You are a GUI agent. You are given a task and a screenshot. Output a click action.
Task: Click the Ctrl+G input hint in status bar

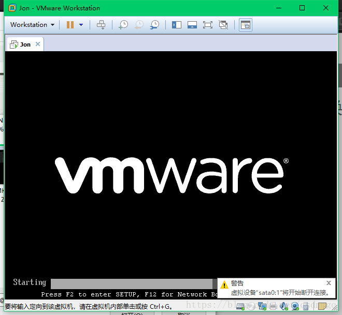pyautogui.click(x=89, y=307)
